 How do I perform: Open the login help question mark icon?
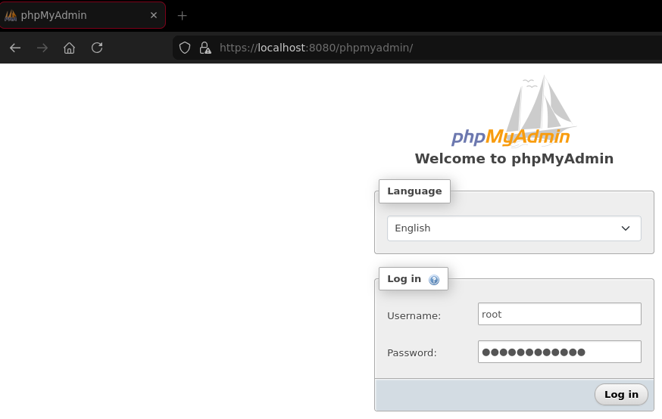(433, 280)
